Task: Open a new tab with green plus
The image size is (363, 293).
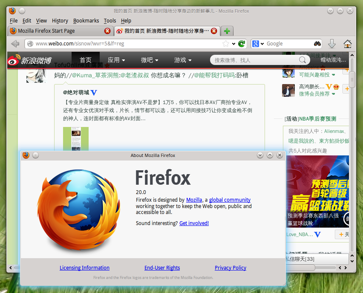Action: click(x=227, y=31)
